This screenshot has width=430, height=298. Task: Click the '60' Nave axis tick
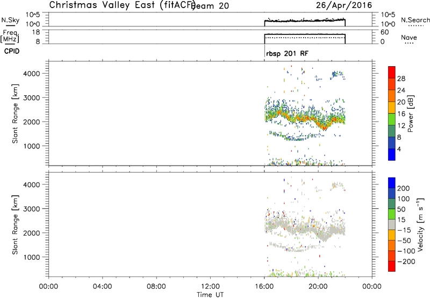(385, 32)
